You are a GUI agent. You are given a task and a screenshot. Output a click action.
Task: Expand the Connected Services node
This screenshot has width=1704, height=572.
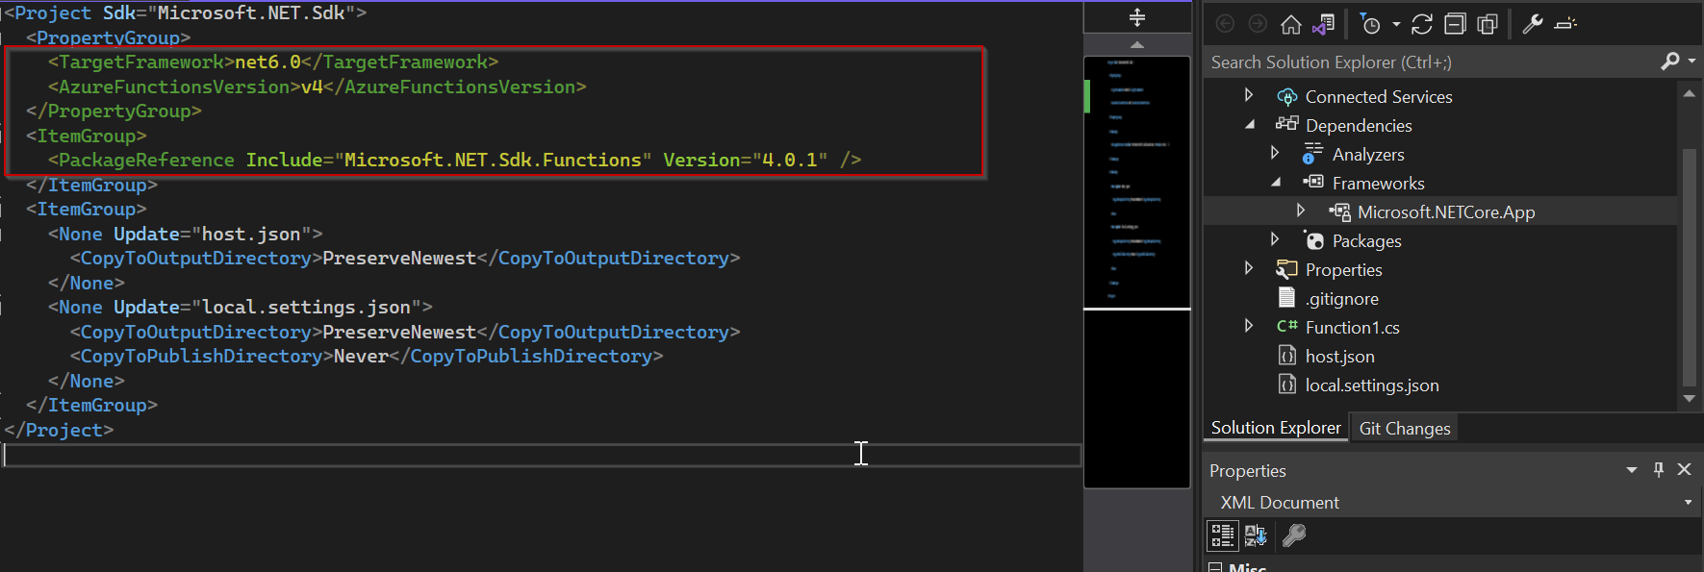click(x=1249, y=95)
